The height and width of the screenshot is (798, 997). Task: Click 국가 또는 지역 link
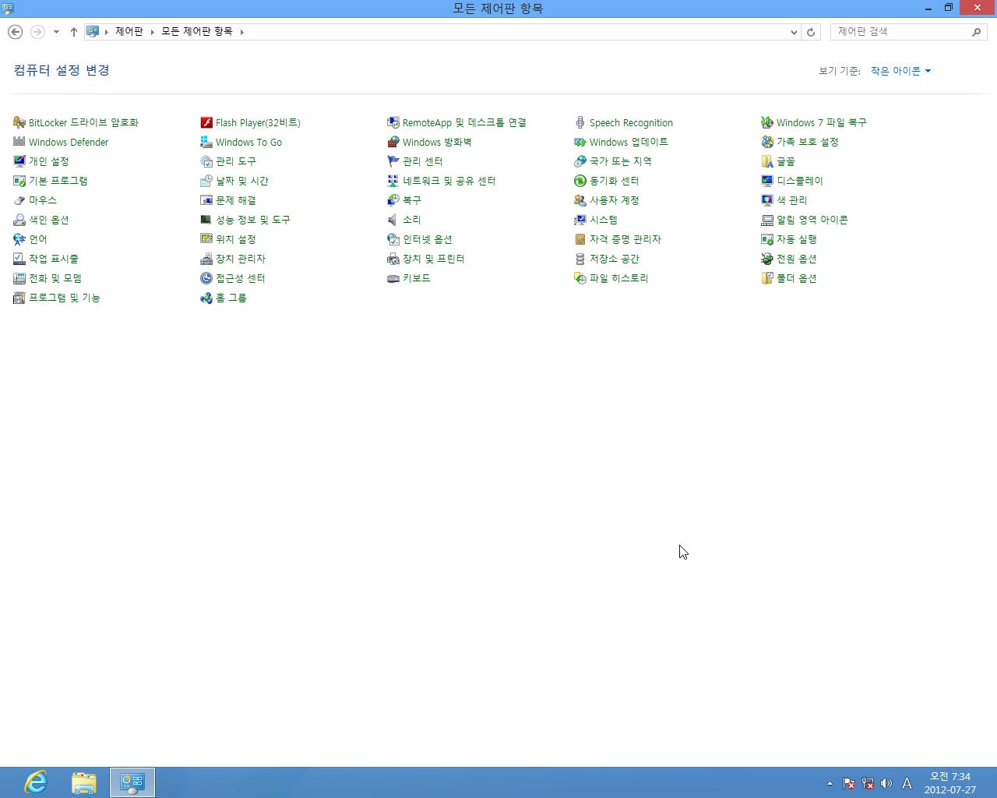pos(621,161)
